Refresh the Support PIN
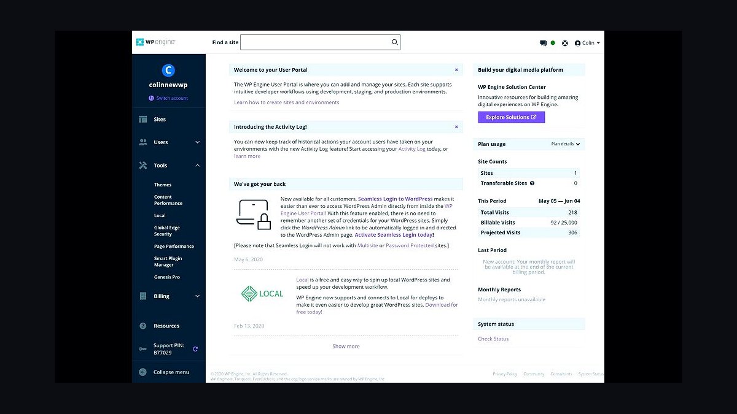Image resolution: width=737 pixels, height=414 pixels. point(195,349)
